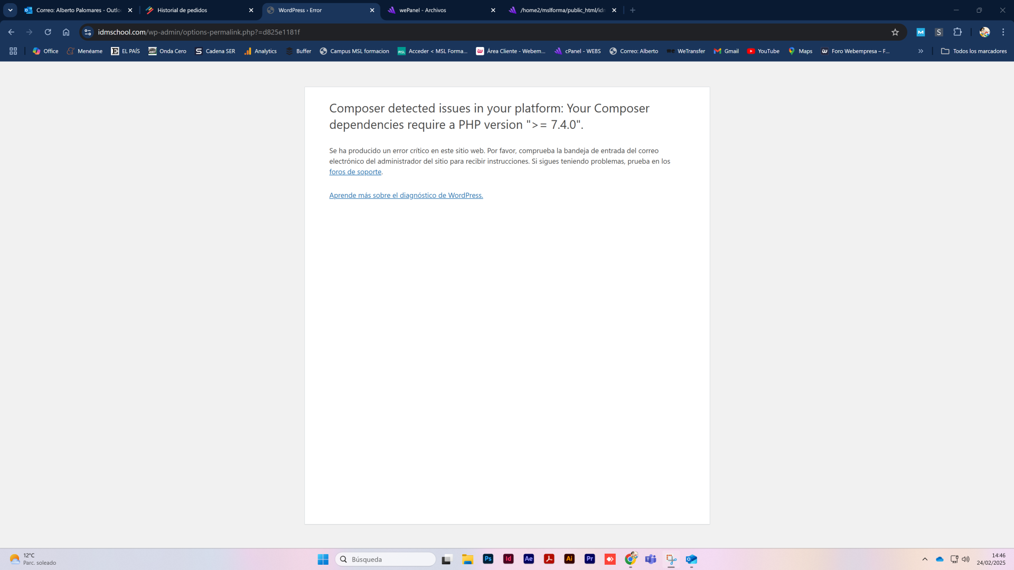Switch to Correo: Alberto Palomares Outlook tab

click(x=78, y=10)
